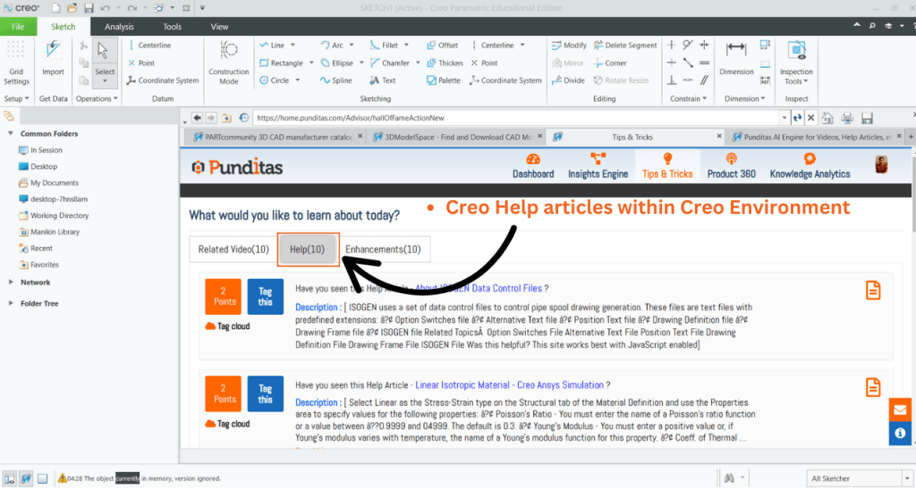Open the Help(10) tab
This screenshot has height=490, width=916.
(x=308, y=249)
